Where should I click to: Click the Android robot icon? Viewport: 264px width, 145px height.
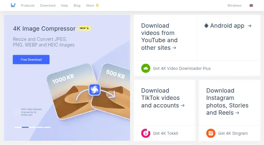point(206,26)
